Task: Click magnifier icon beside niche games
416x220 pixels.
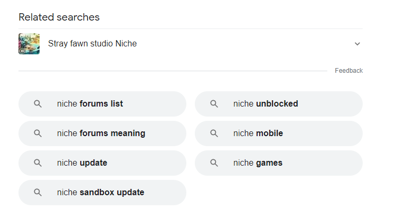Action: (x=214, y=162)
